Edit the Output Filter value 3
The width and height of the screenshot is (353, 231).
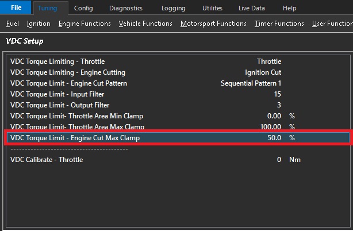[279, 105]
